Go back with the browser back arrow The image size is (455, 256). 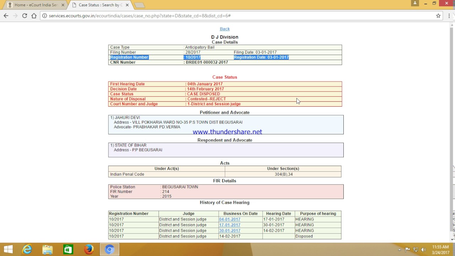[6, 16]
